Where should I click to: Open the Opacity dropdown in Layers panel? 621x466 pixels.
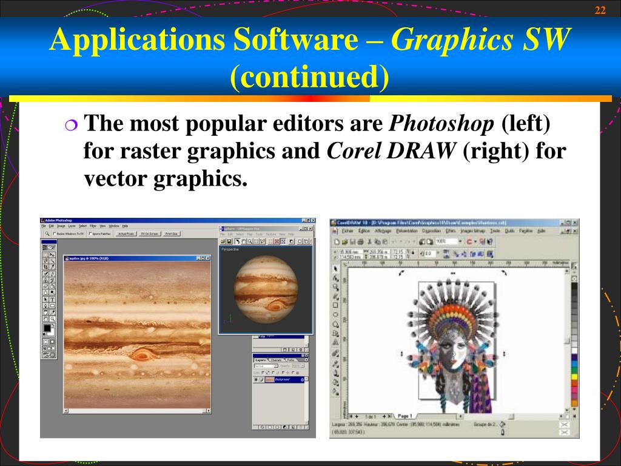[x=303, y=366]
